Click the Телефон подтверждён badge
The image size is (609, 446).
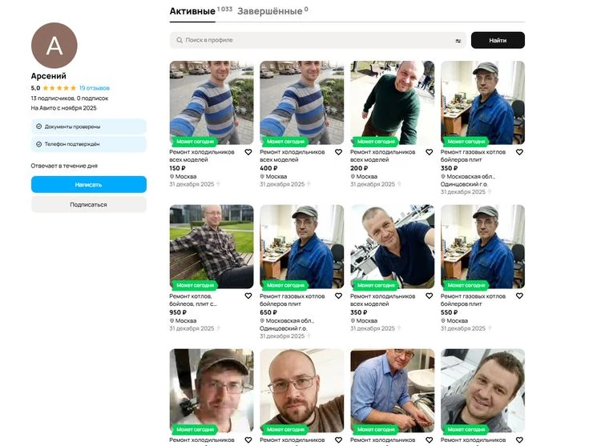tap(89, 144)
